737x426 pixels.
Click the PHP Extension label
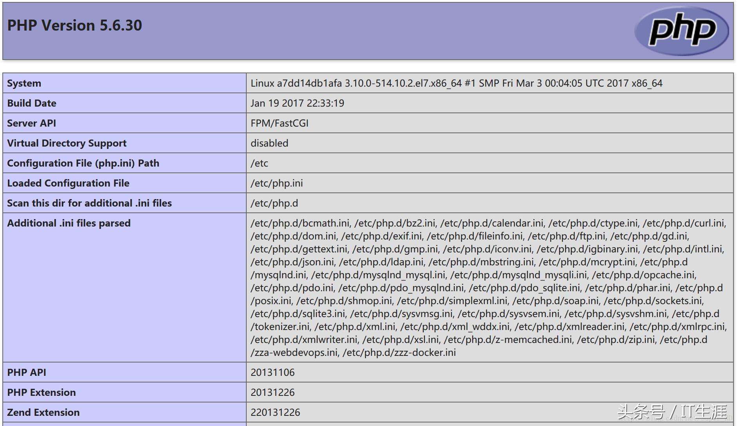point(42,392)
